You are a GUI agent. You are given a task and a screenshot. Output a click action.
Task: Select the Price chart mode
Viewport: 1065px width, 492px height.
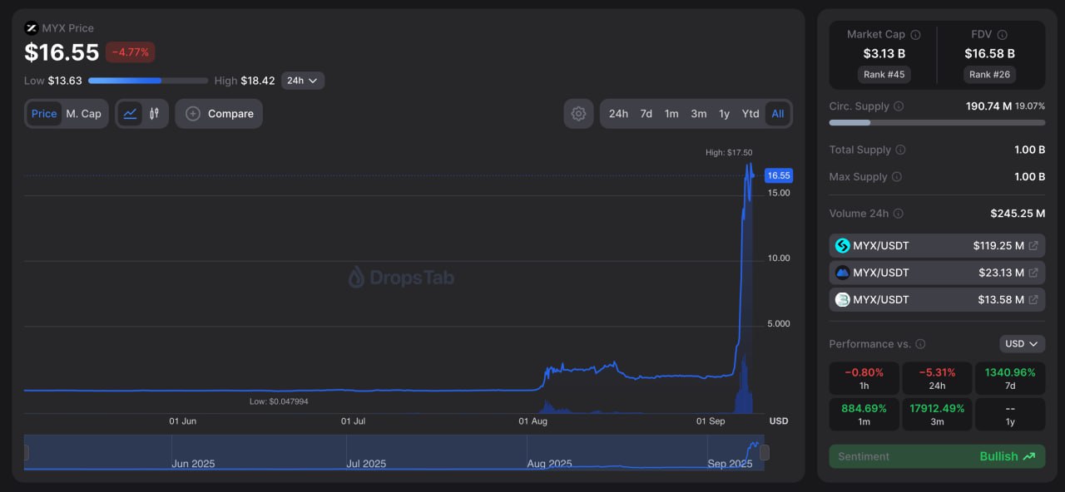pyautogui.click(x=44, y=114)
